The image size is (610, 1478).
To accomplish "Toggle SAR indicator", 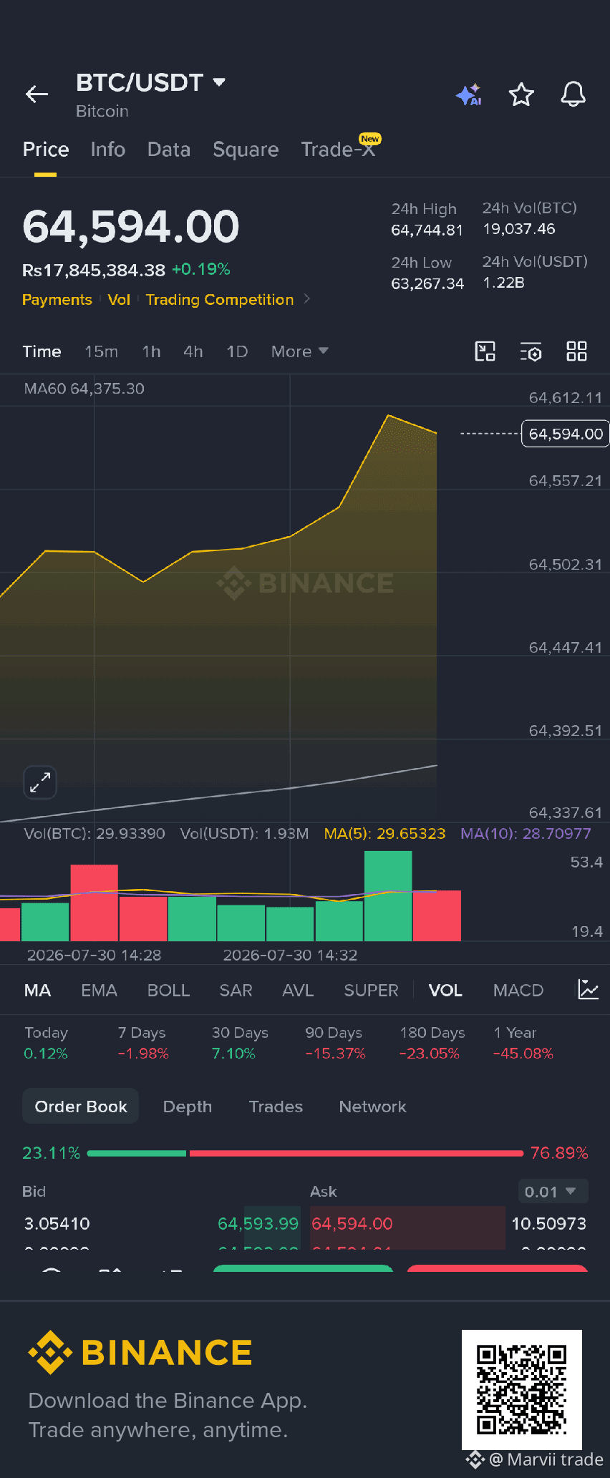I will pyautogui.click(x=236, y=991).
